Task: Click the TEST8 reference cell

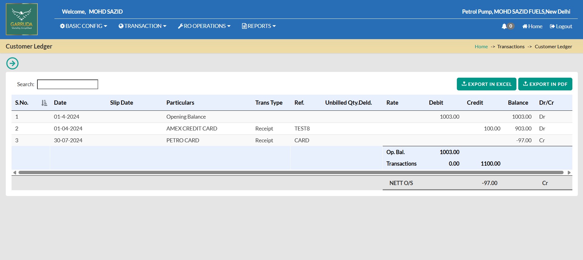Action: click(302, 129)
